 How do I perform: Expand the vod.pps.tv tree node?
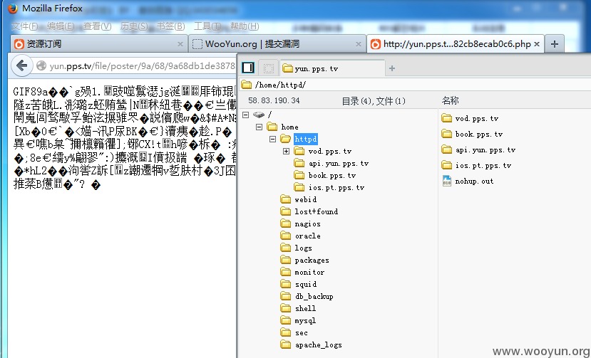pos(287,152)
